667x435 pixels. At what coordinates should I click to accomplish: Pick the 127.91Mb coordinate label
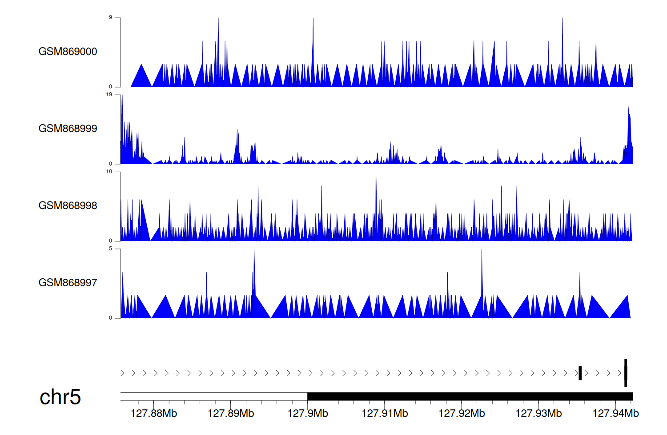click(x=385, y=414)
